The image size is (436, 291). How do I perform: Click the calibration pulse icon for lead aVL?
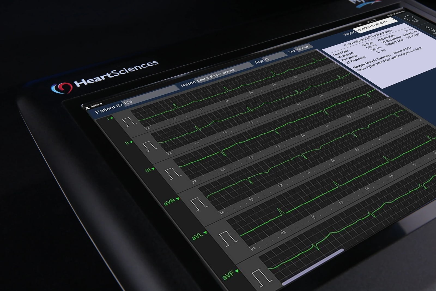[x=229, y=239]
